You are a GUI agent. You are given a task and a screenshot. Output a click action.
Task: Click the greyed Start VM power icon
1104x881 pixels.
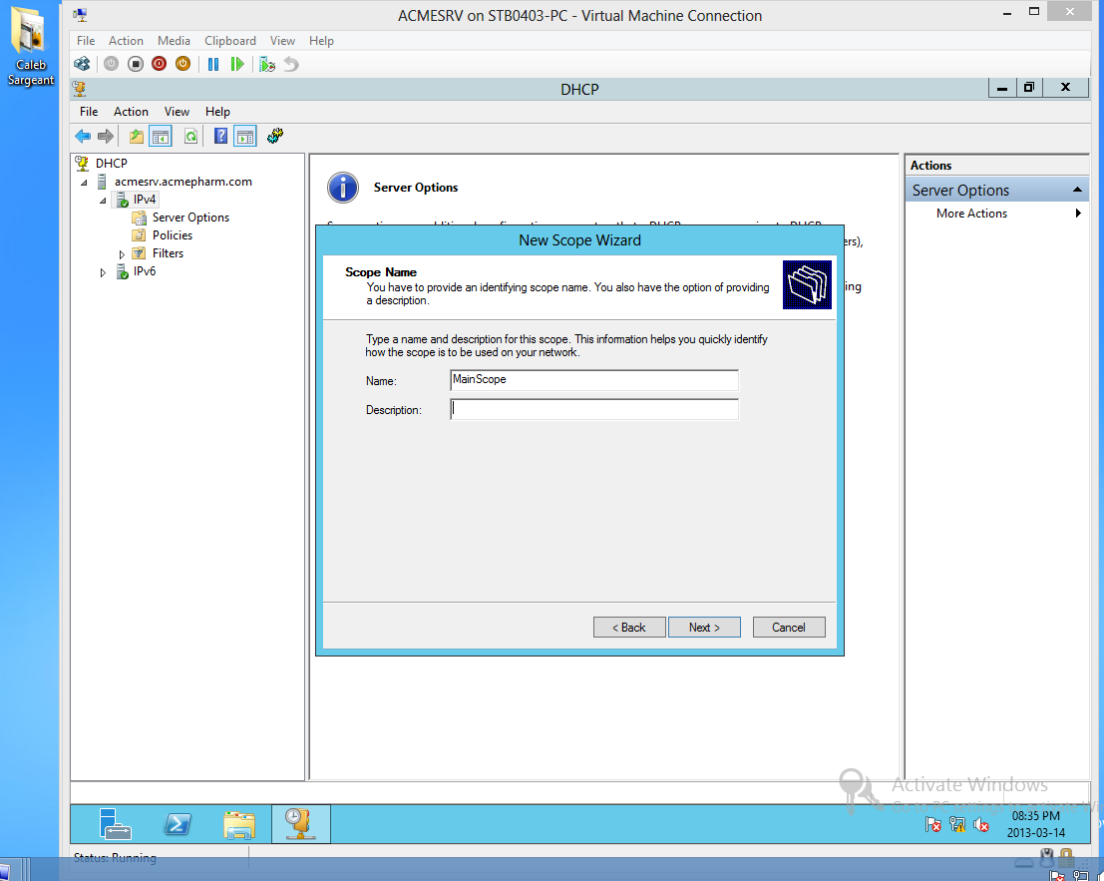pyautogui.click(x=112, y=64)
